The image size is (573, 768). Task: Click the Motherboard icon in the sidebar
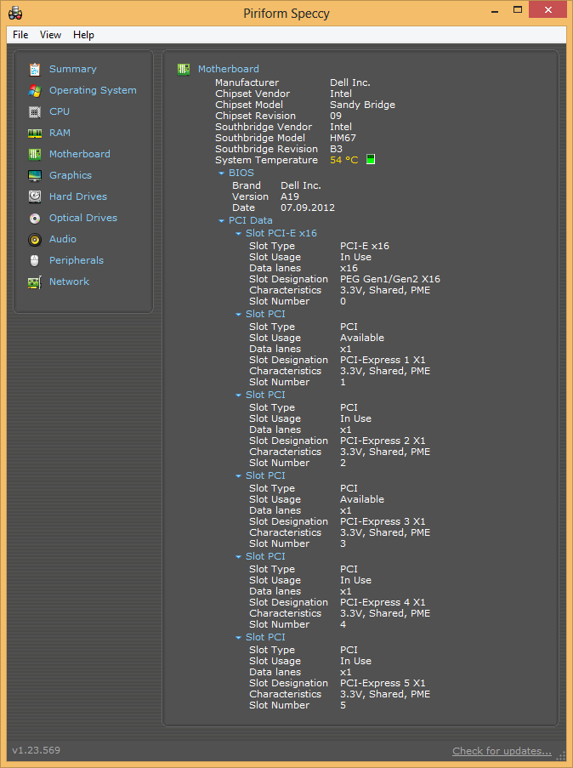(34, 154)
